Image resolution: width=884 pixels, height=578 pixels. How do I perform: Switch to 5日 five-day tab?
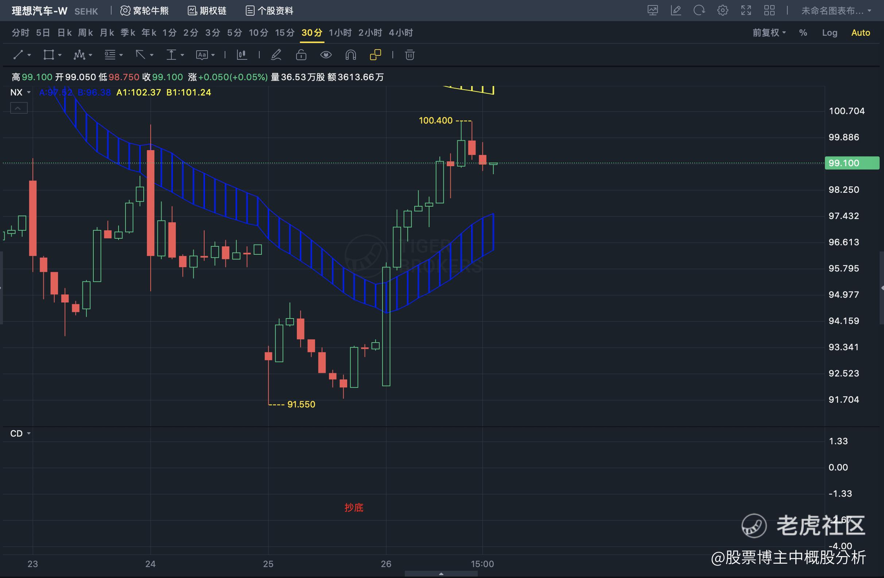pos(43,33)
